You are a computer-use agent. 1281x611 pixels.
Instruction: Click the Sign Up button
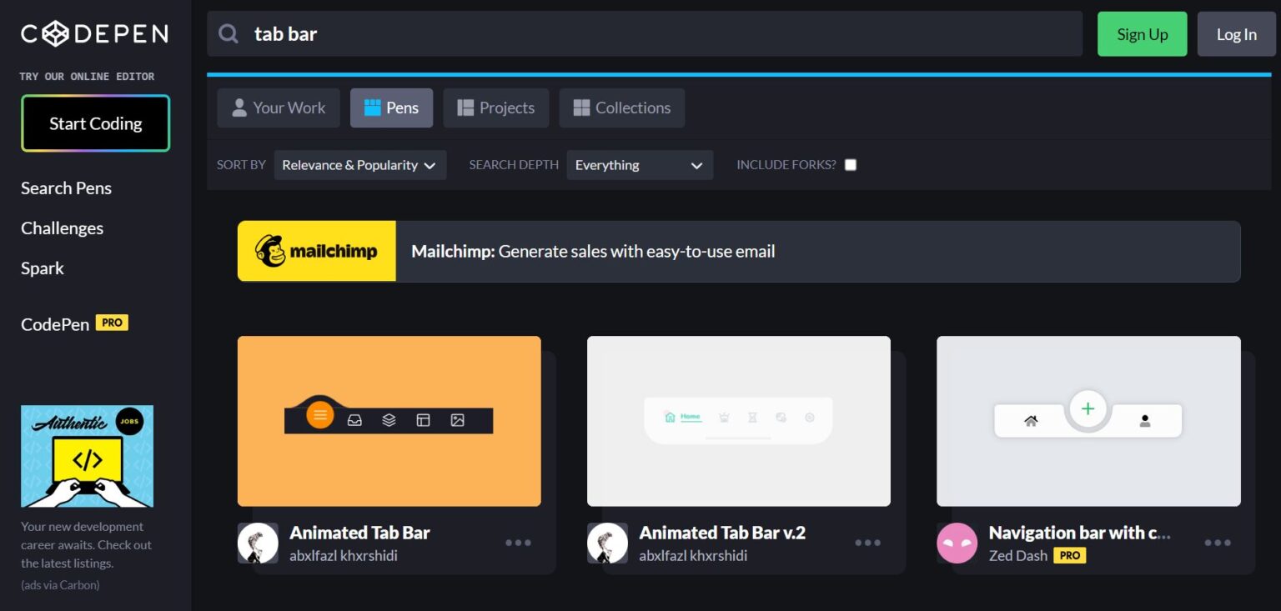[x=1142, y=33]
